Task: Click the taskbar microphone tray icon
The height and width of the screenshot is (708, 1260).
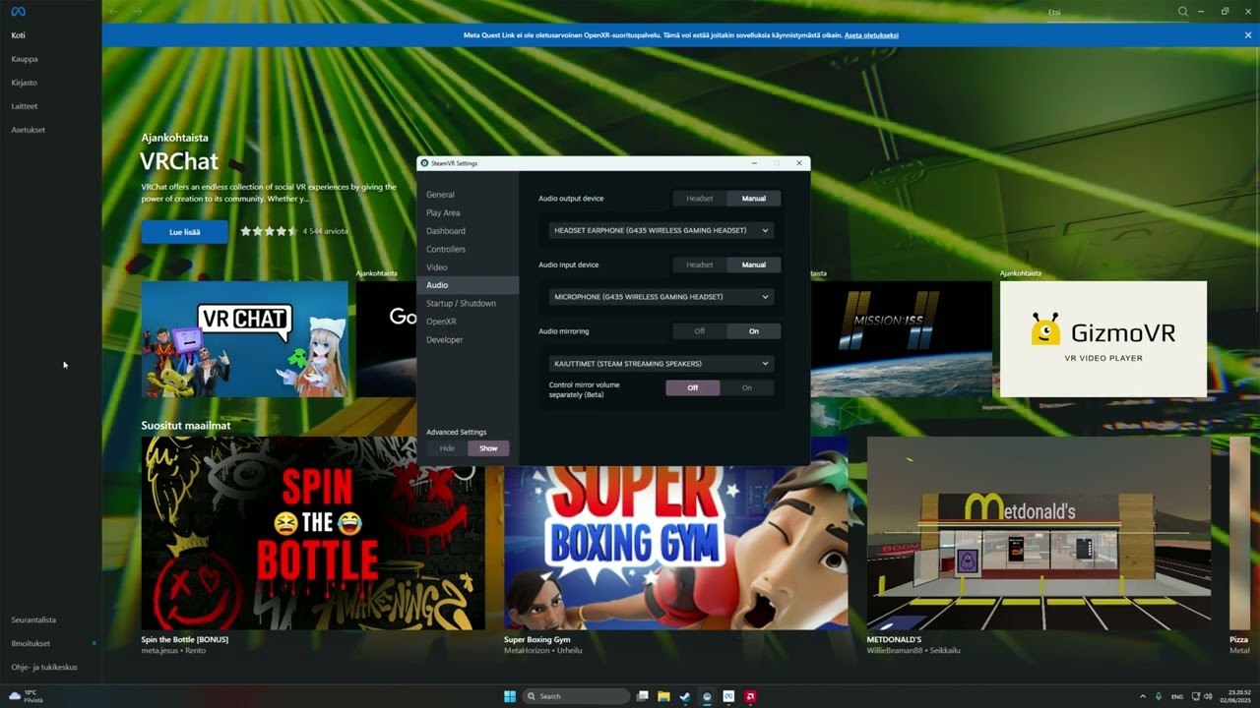Action: (1159, 696)
